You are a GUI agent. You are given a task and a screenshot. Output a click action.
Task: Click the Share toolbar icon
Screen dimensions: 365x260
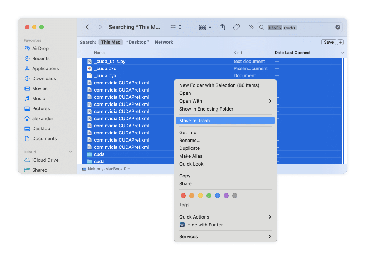click(x=222, y=27)
